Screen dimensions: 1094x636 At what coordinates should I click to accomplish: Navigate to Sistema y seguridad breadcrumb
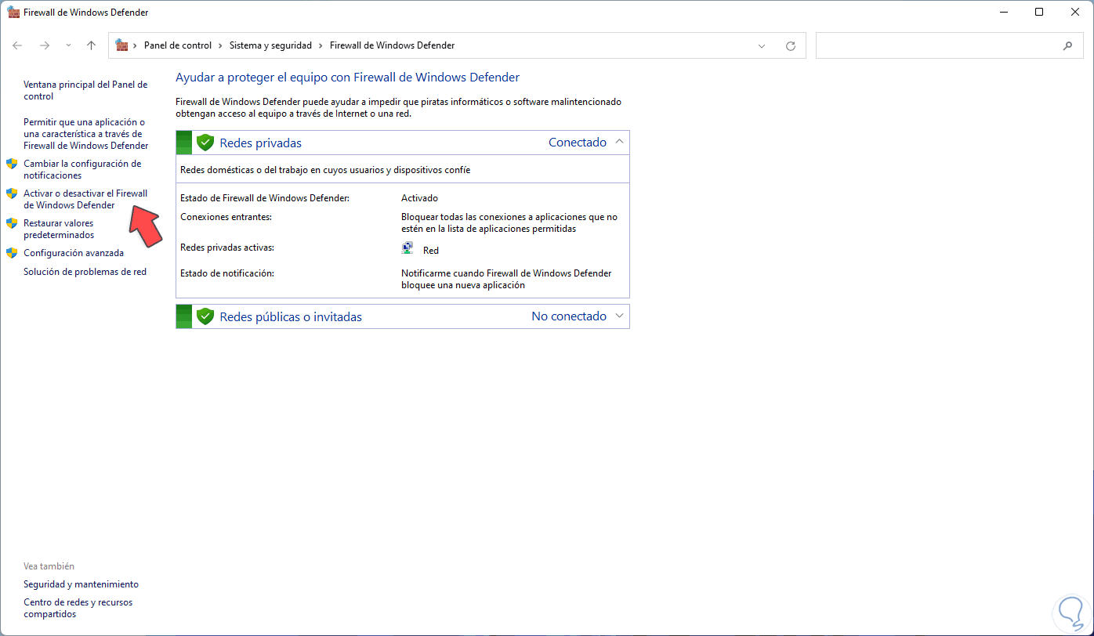tap(270, 45)
